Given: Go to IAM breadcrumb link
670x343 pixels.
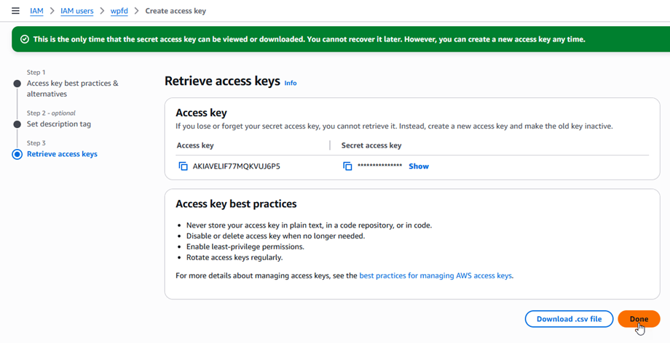Looking at the screenshot, I should pyautogui.click(x=36, y=11).
